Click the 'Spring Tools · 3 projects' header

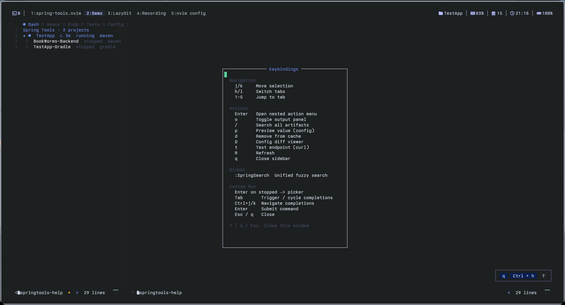click(56, 30)
